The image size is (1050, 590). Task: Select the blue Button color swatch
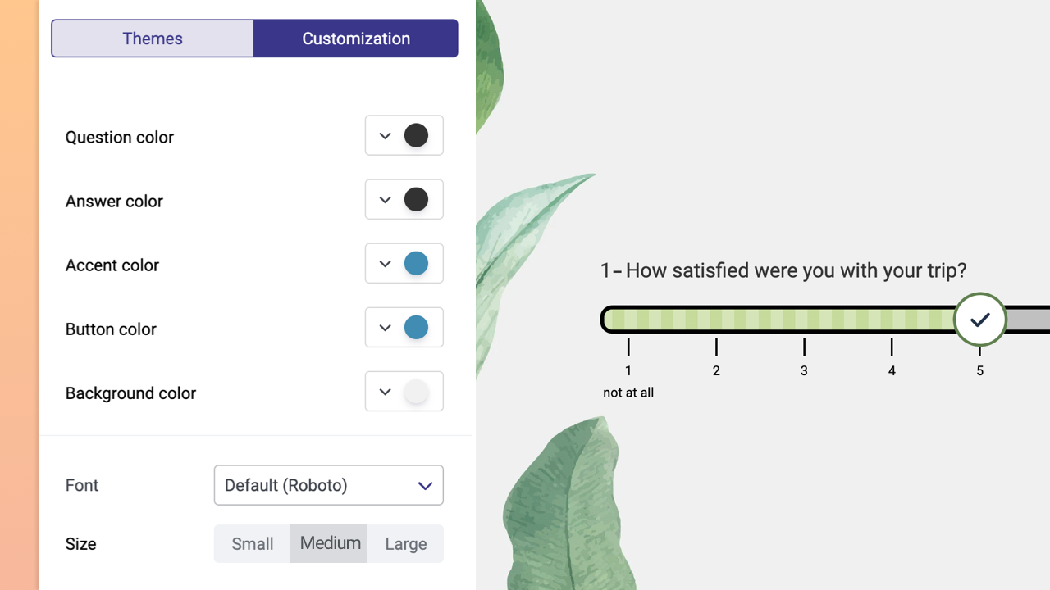(x=416, y=327)
